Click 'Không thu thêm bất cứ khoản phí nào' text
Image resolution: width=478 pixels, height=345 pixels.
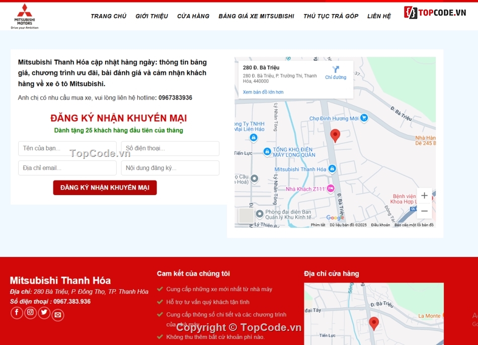coord(215,337)
